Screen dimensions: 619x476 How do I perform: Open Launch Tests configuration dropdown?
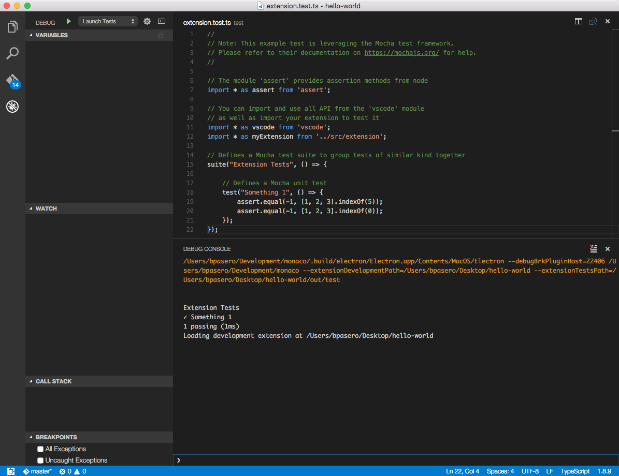tap(108, 21)
